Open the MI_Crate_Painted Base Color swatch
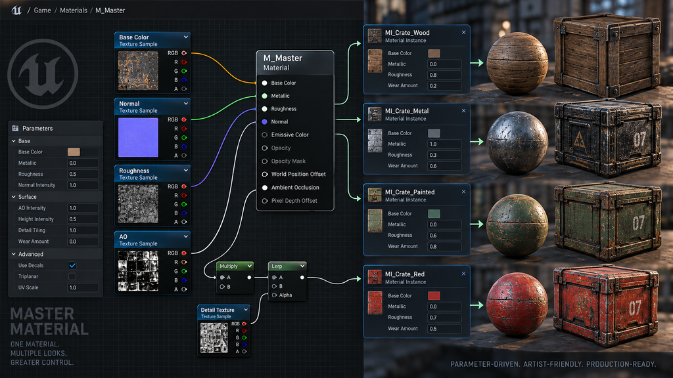Image resolution: width=673 pixels, height=378 pixels. 434,213
